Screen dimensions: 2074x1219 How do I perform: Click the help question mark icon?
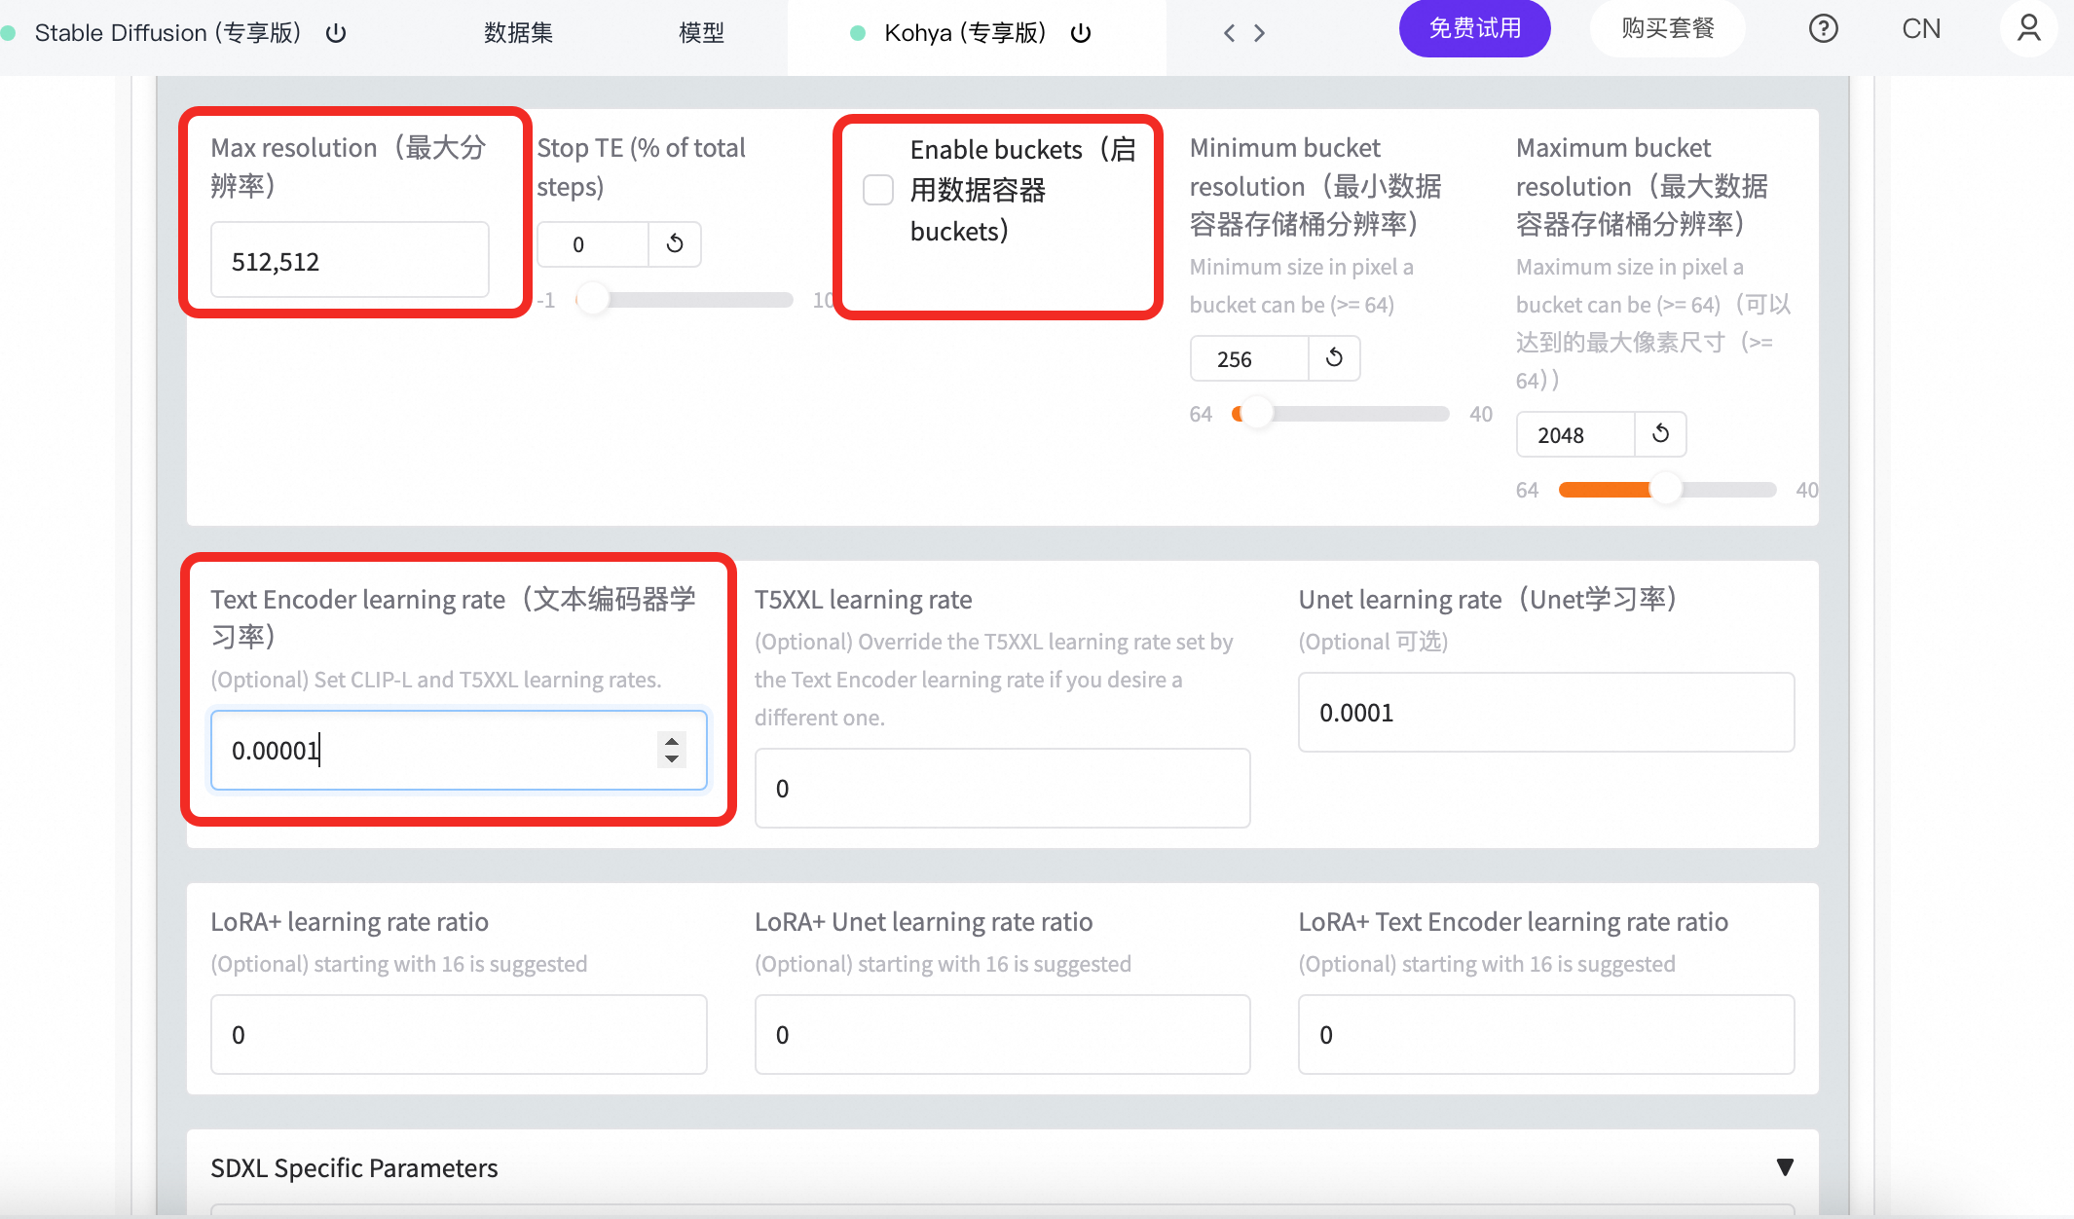[1823, 29]
